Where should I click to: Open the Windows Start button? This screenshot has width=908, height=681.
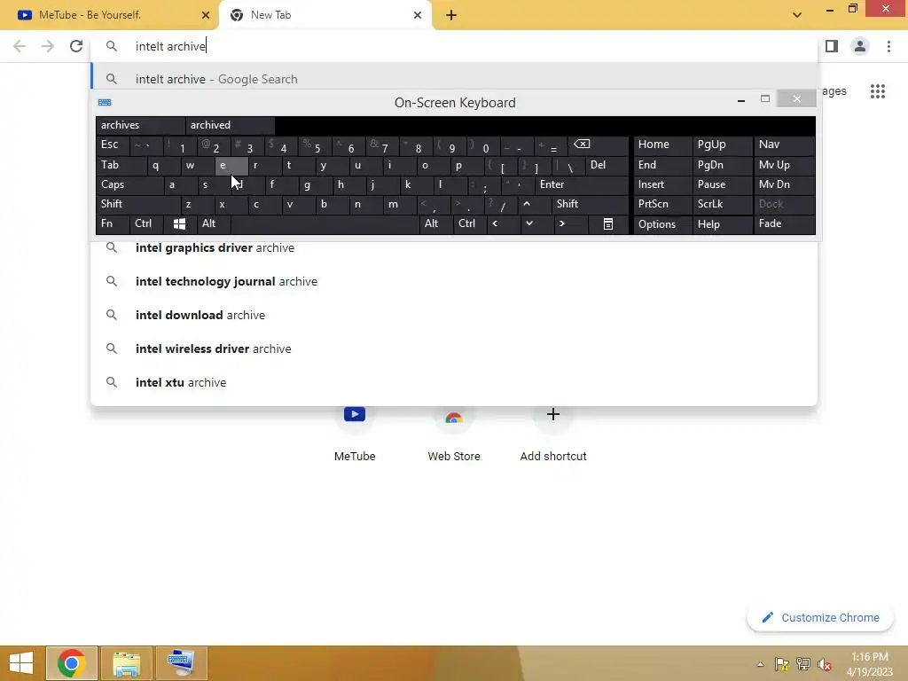(21, 663)
